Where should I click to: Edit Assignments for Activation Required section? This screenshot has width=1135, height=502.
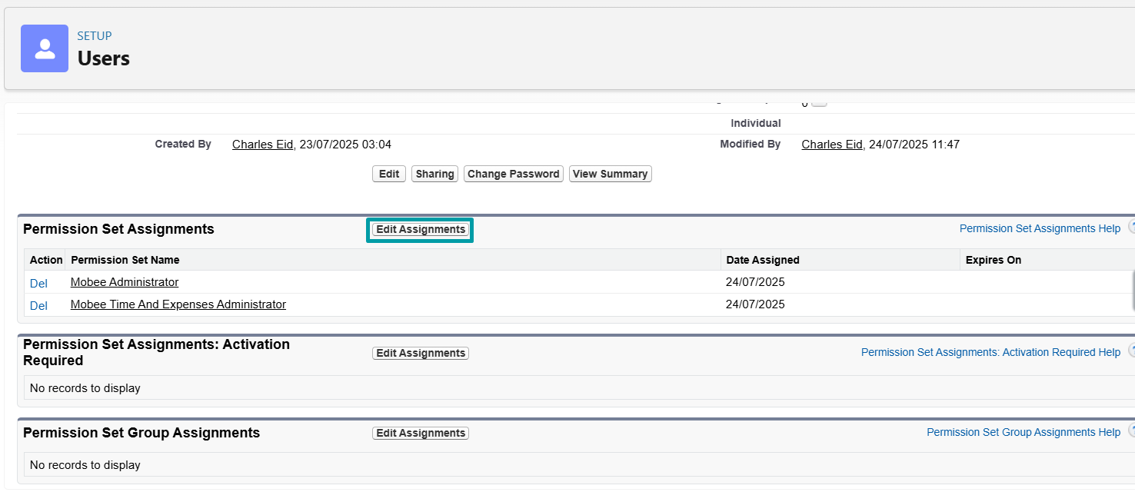(x=420, y=353)
